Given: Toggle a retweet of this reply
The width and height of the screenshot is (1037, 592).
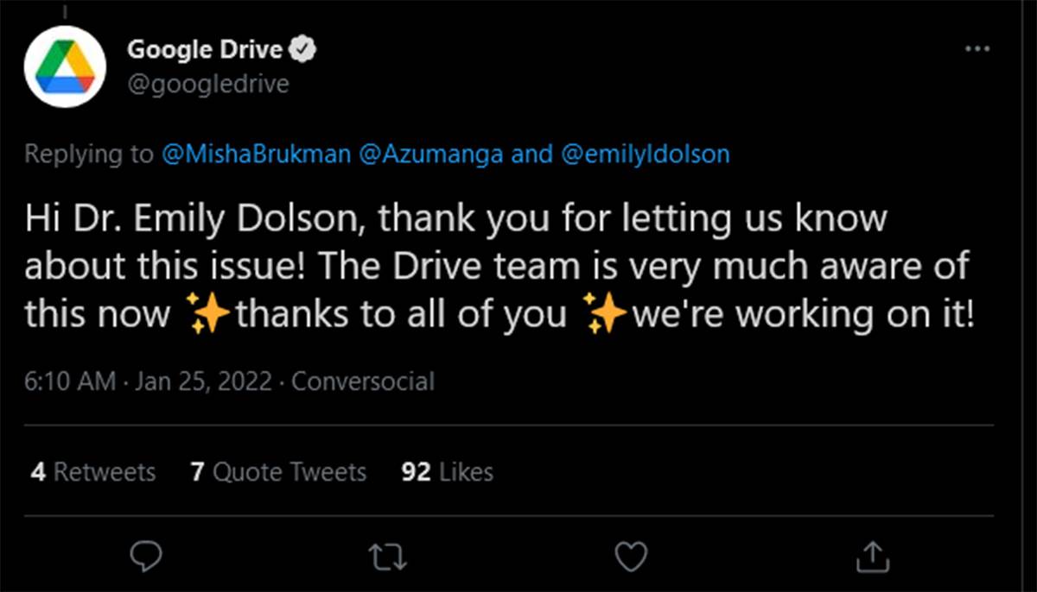Looking at the screenshot, I should point(389,557).
